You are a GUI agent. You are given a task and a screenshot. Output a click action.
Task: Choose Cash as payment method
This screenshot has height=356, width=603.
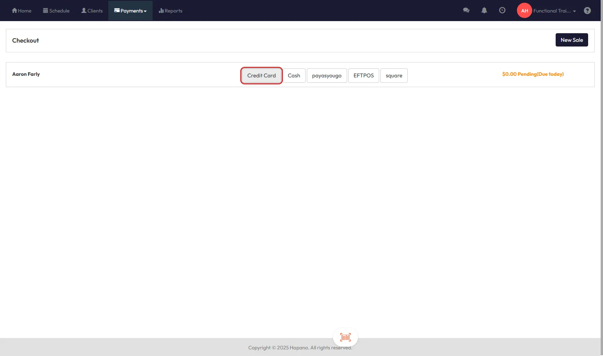(294, 75)
